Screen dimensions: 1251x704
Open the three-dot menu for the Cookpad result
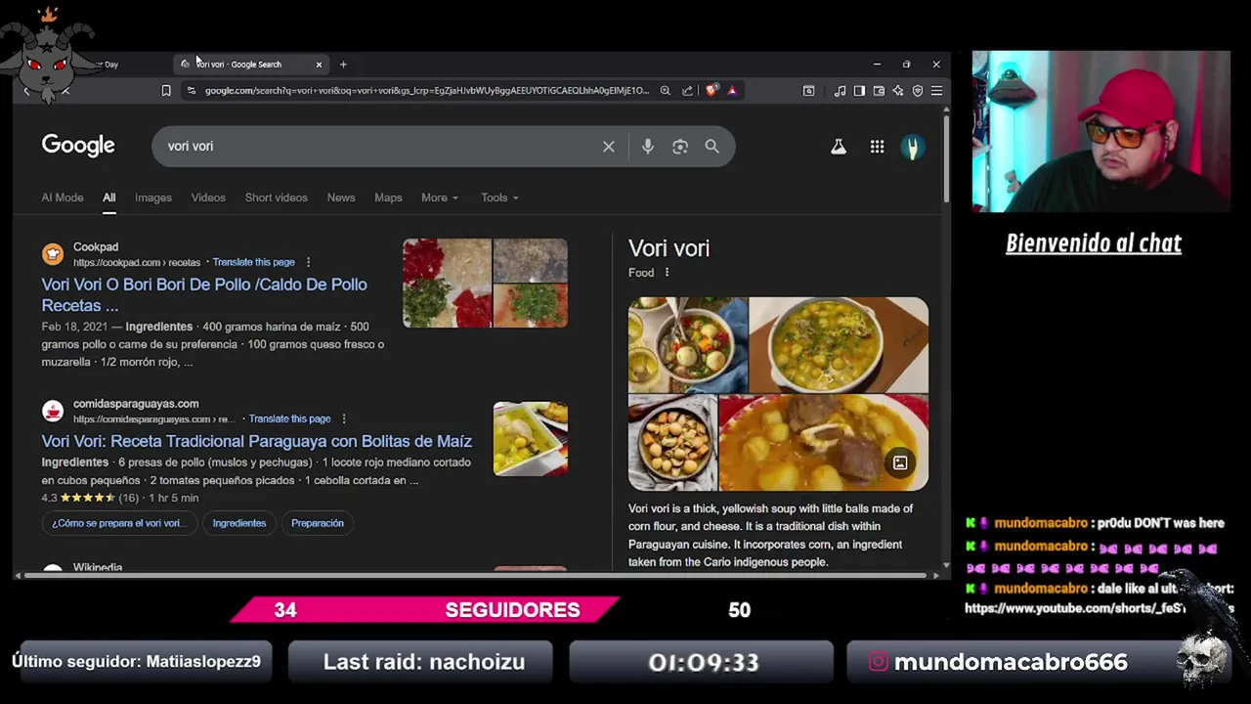[308, 262]
